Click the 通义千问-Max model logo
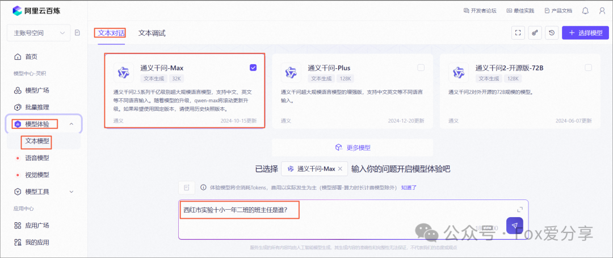613x258 pixels. click(x=124, y=72)
